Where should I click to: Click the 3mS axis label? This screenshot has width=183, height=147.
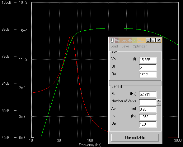22,117
